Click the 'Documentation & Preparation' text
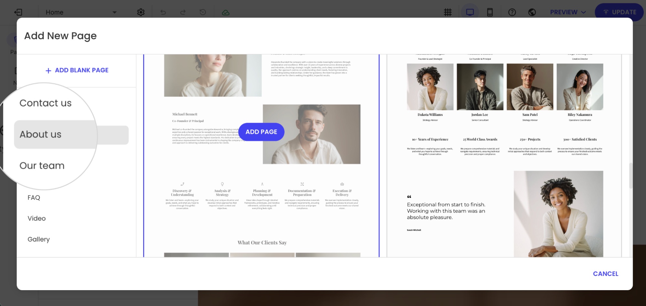This screenshot has width=646, height=306. click(x=302, y=193)
